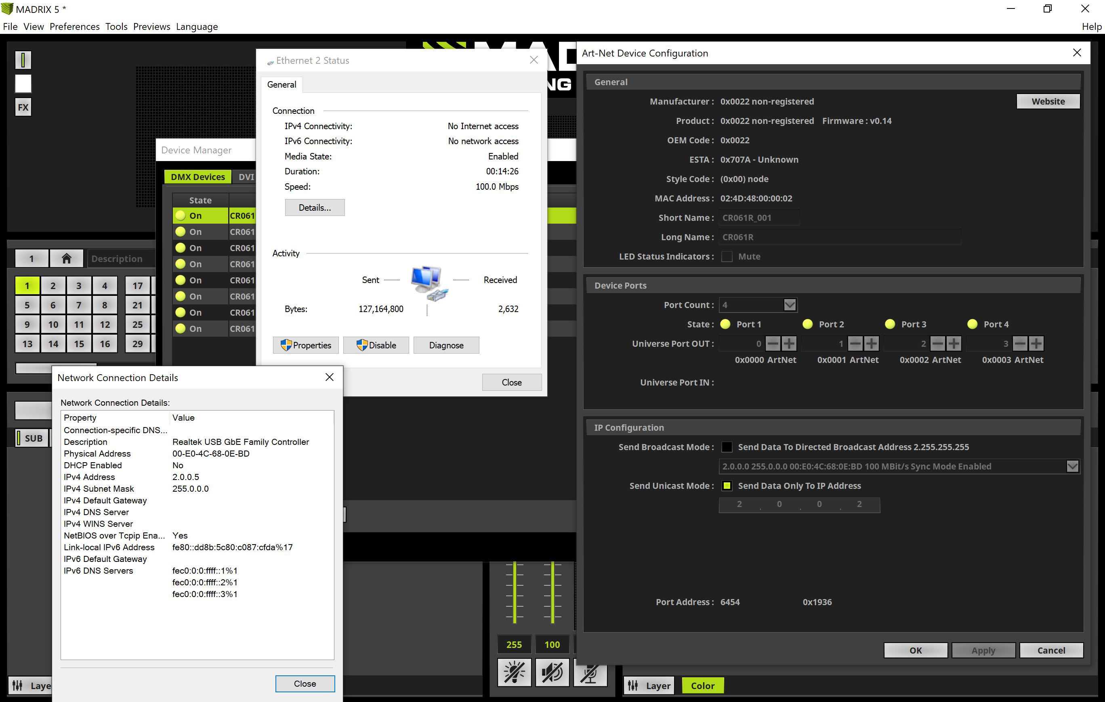Click the strobe light icon under 255
This screenshot has width=1105, height=702.
(515, 673)
